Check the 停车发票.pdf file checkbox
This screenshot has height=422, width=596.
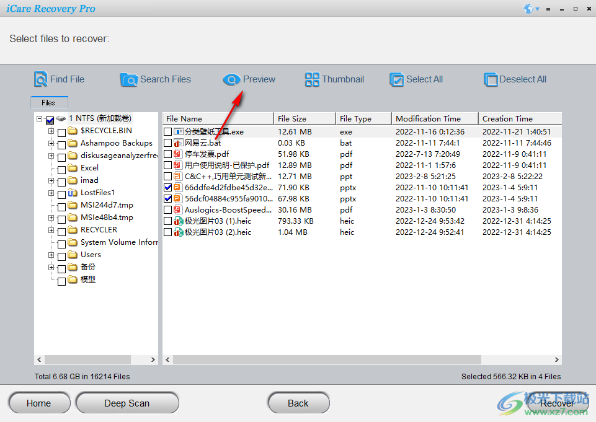169,154
